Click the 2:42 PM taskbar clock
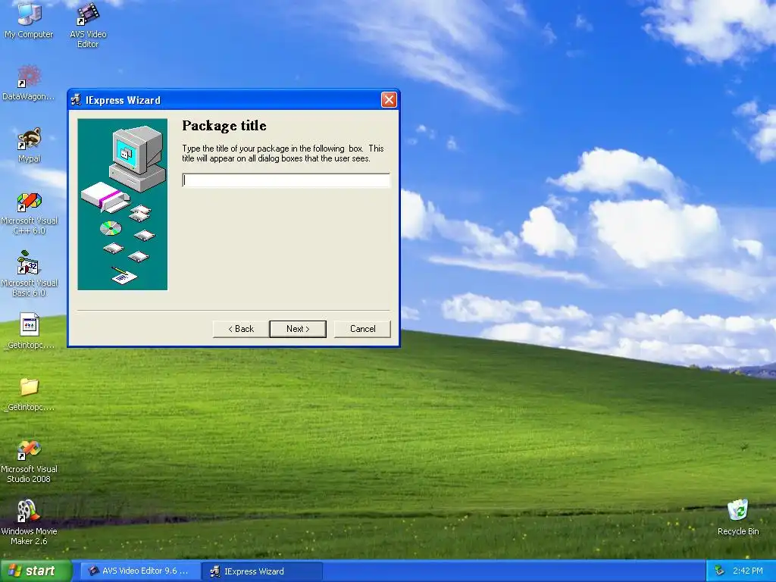 click(x=748, y=571)
